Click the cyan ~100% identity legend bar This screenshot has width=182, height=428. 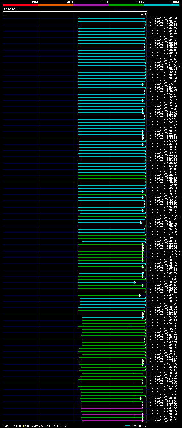pos(161,5)
